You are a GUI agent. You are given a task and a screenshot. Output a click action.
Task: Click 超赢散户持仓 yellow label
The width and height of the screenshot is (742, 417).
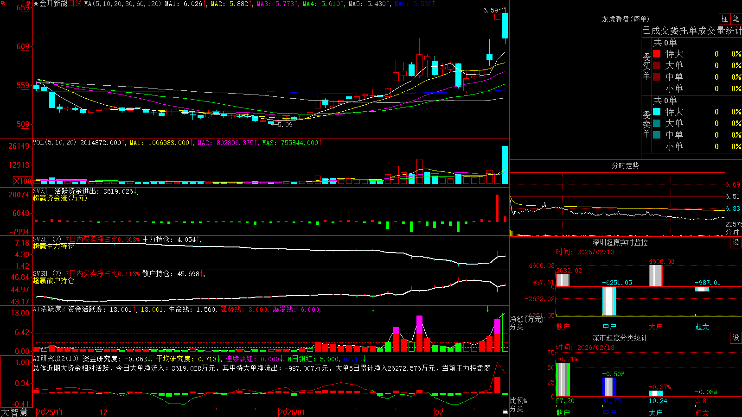tap(53, 281)
